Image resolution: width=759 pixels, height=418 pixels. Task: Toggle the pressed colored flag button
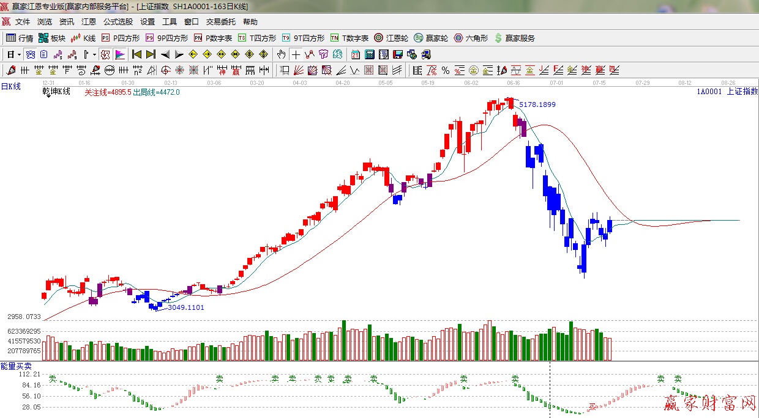coord(119,54)
